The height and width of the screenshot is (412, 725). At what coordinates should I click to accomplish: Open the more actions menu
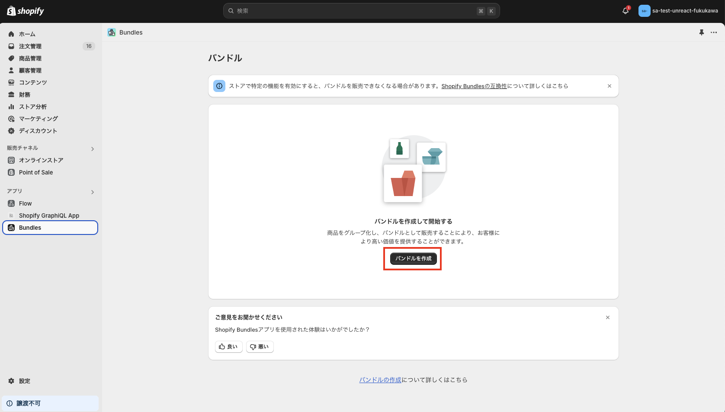[x=714, y=32]
